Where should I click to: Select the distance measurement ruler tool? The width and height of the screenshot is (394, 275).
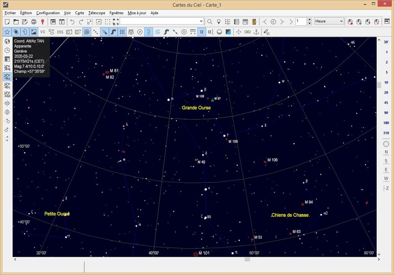tap(193, 32)
